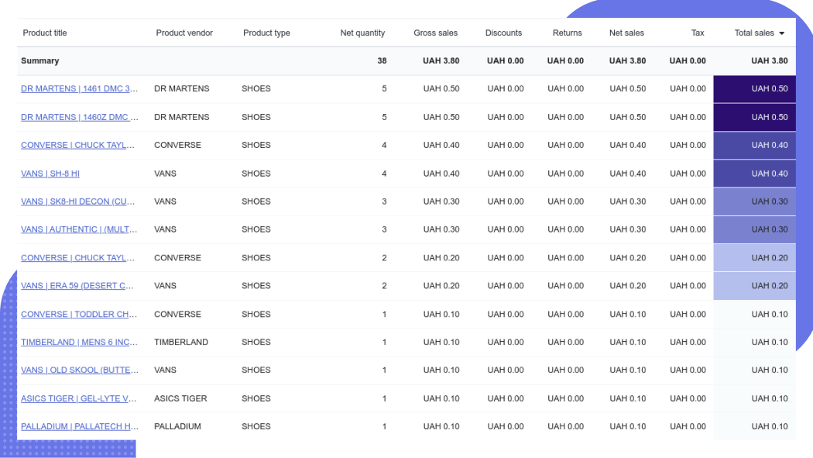Screen dimensions: 813x458
Task: Click the Net sales column header
Action: (626, 33)
